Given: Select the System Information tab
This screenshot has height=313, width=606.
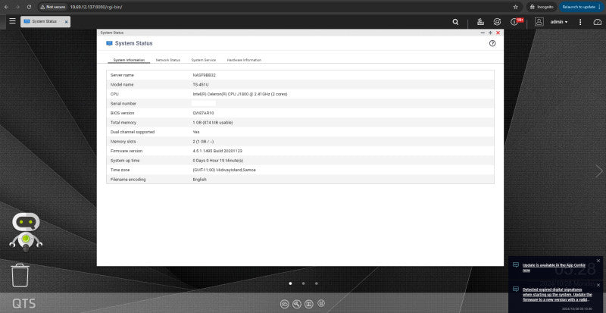Looking at the screenshot, I should pos(129,60).
